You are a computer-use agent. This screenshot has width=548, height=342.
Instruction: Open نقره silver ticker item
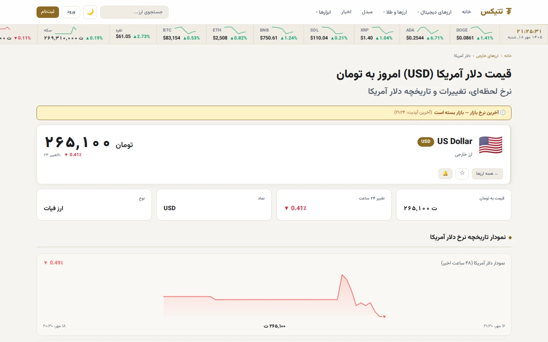pos(132,34)
